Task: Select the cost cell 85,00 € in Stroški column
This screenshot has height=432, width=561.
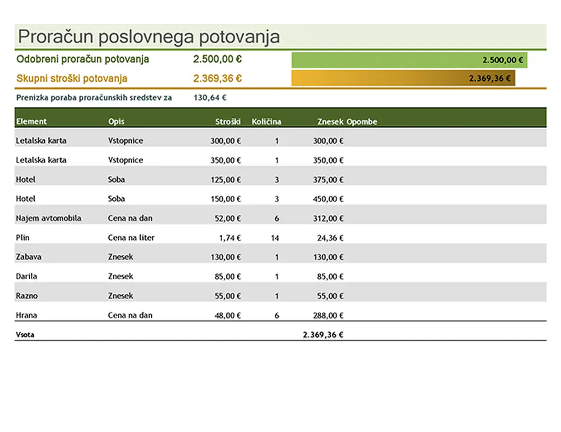Action: [228, 276]
